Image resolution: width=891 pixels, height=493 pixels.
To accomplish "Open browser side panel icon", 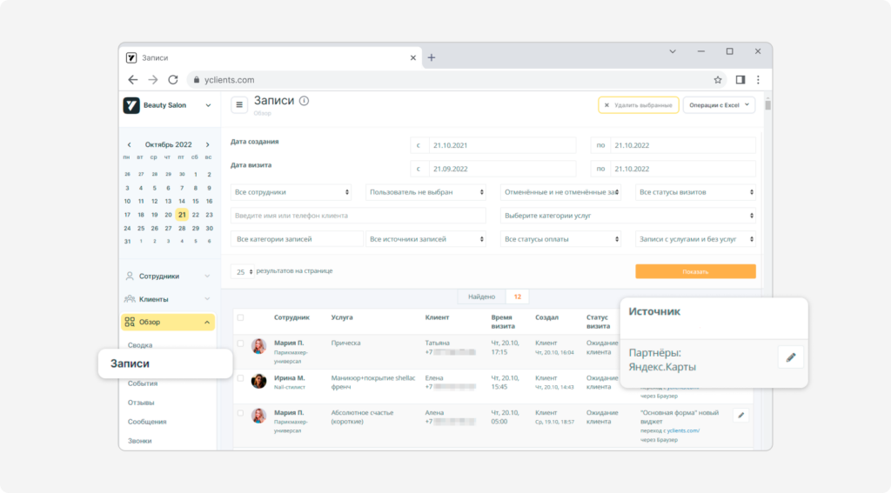I will pos(740,80).
